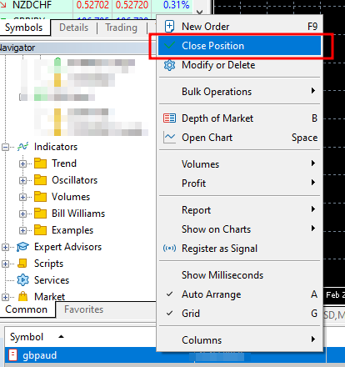Collapse the Indicators tree node
The width and height of the screenshot is (345, 367).
[x=5, y=147]
